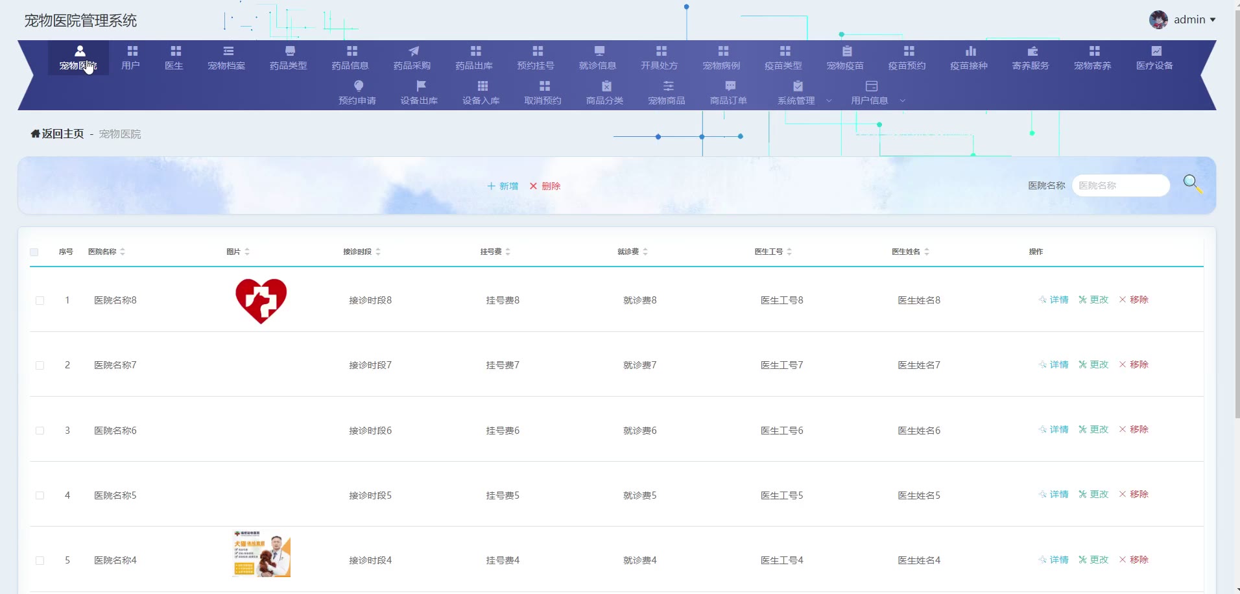Image resolution: width=1240 pixels, height=594 pixels.
Task: Click the home icon beside 返回主页
Action: (35, 134)
